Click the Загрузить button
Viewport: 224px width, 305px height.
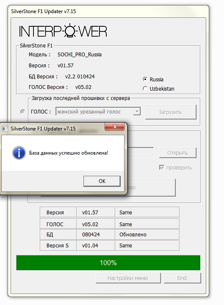[171, 112]
